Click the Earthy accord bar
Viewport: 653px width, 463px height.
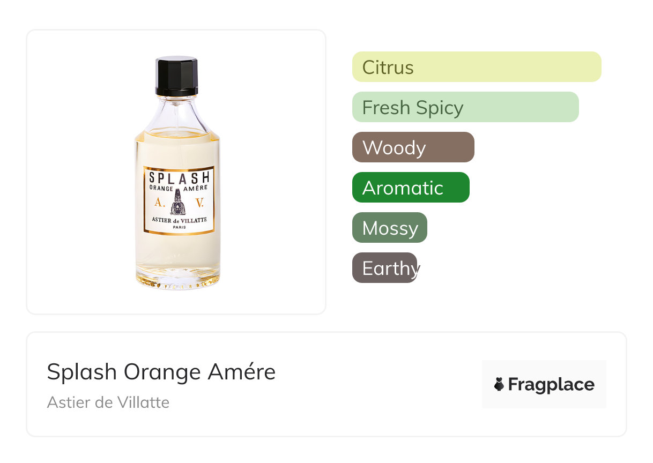(x=384, y=268)
